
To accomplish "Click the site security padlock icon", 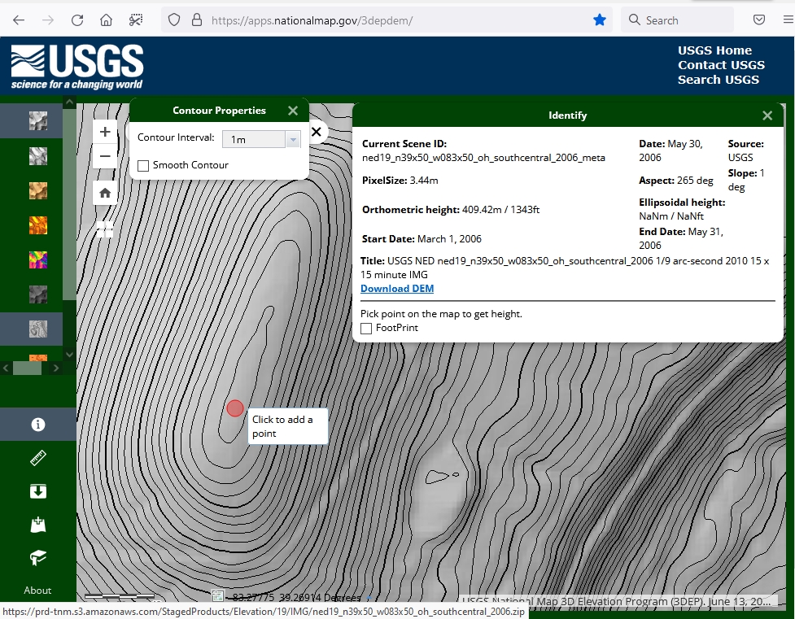I will point(197,20).
